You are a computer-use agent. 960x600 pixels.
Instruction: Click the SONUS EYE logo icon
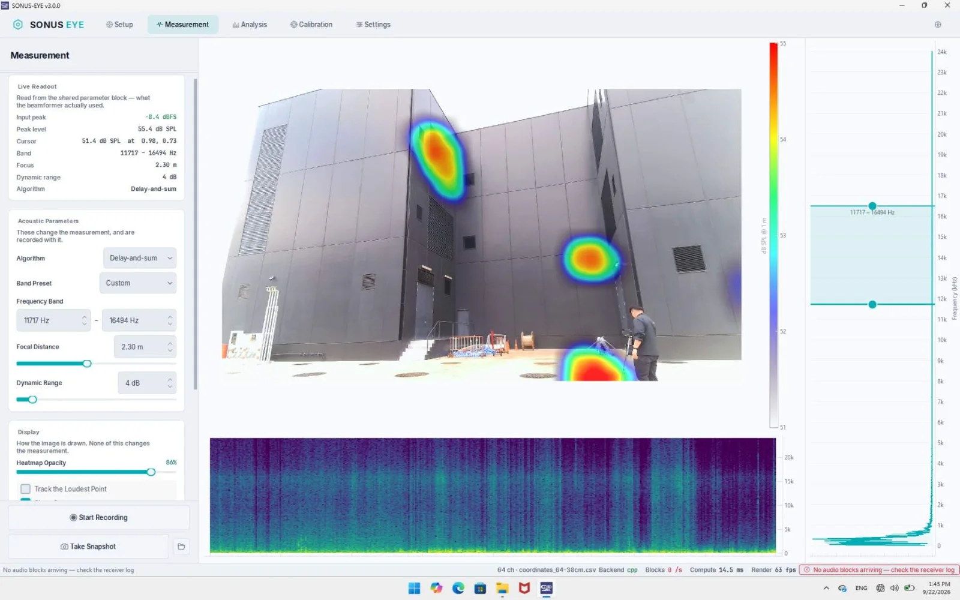(18, 25)
